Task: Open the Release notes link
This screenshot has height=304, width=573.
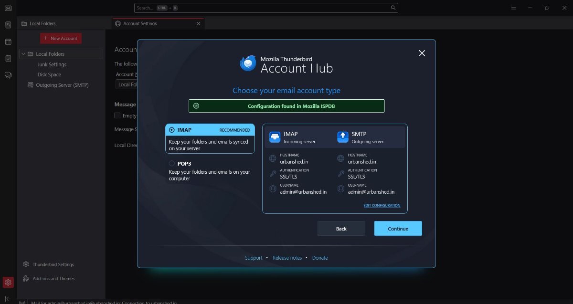Action: tap(287, 258)
